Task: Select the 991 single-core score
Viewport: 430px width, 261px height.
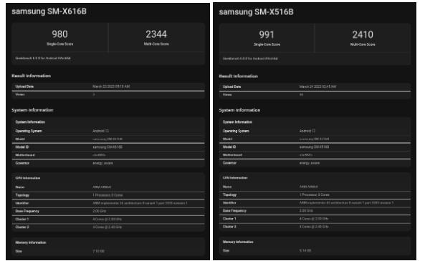Action: click(267, 35)
